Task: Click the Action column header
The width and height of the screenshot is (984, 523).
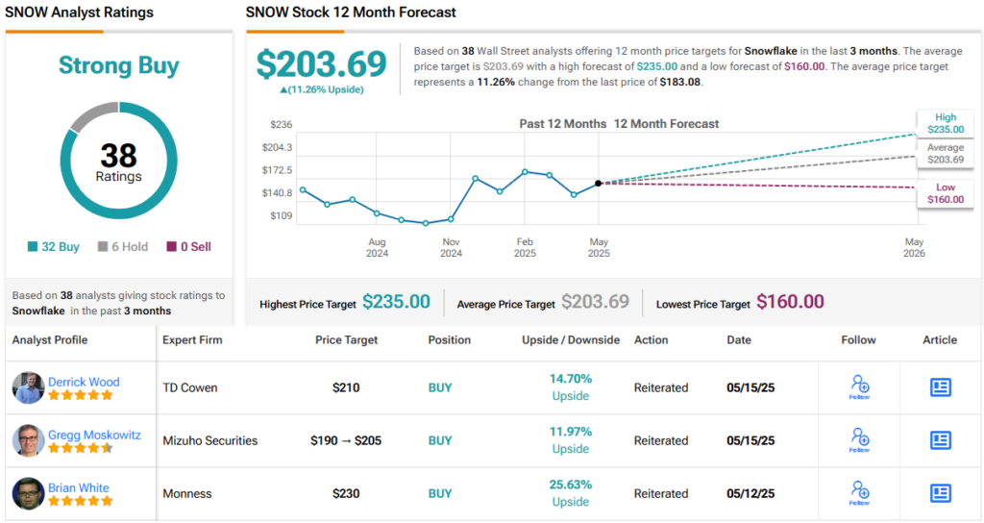Action: tap(651, 339)
